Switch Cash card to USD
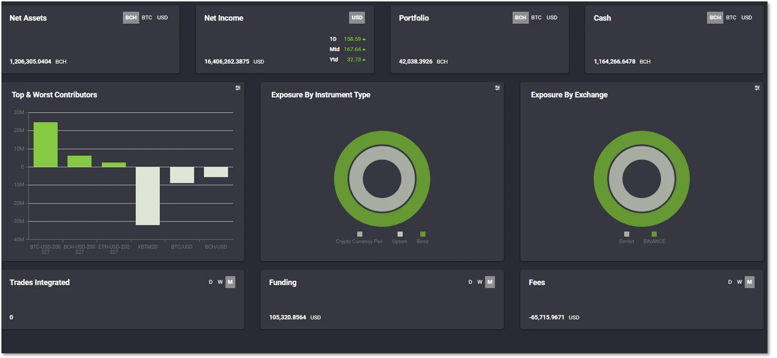Screen dimensions: 777x358 click(x=747, y=18)
